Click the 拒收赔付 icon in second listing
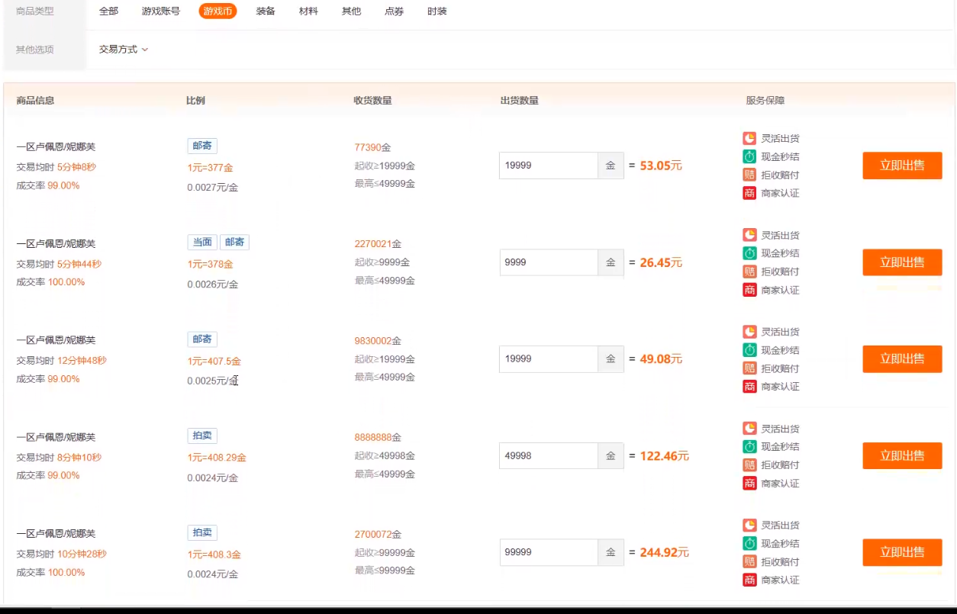Screen dimensions: 957x614 pos(749,272)
